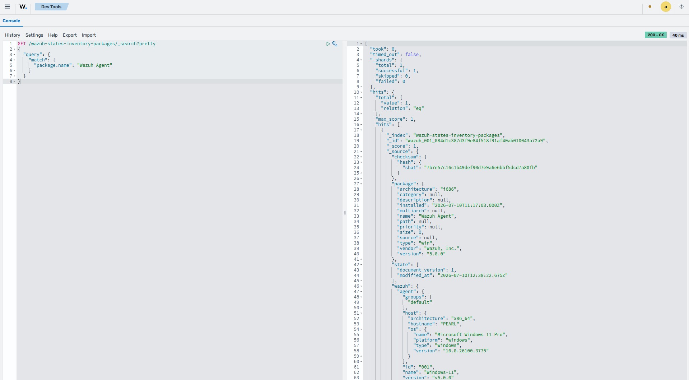Screen dimensions: 689x380
Task: Collapse the request body at line 2
Action: tap(14, 49)
